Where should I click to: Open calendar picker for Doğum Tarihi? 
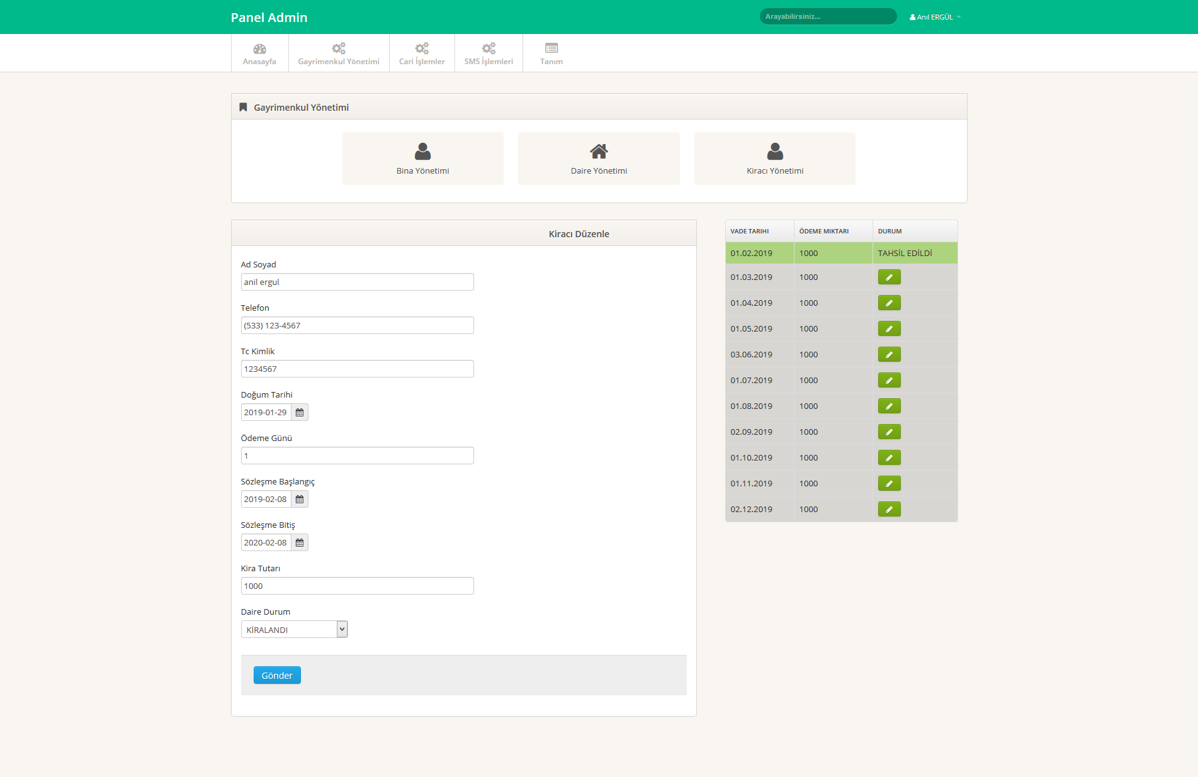(x=300, y=412)
